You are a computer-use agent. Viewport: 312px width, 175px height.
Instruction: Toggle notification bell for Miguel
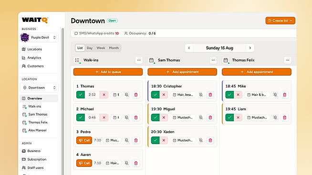pyautogui.click(x=201, y=117)
